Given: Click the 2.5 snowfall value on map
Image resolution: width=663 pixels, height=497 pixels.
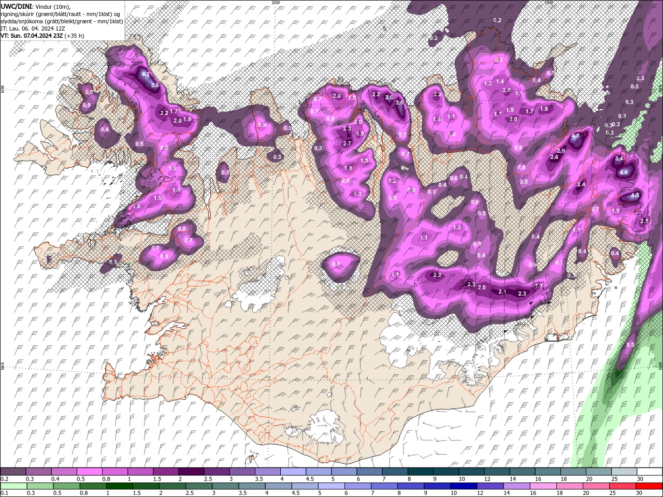Looking at the screenshot, I should click(644, 221).
